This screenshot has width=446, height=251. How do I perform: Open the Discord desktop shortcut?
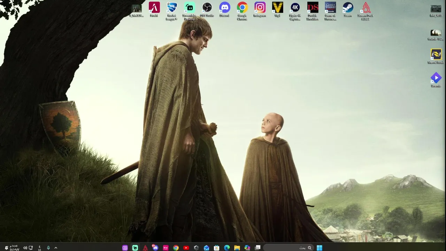tap(225, 9)
